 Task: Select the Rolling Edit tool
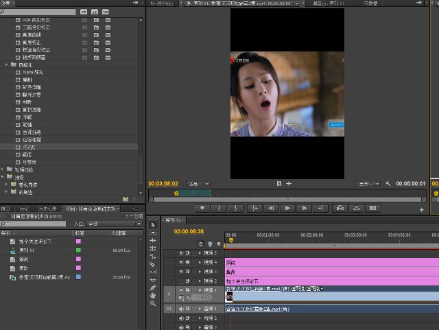pyautogui.click(x=153, y=248)
